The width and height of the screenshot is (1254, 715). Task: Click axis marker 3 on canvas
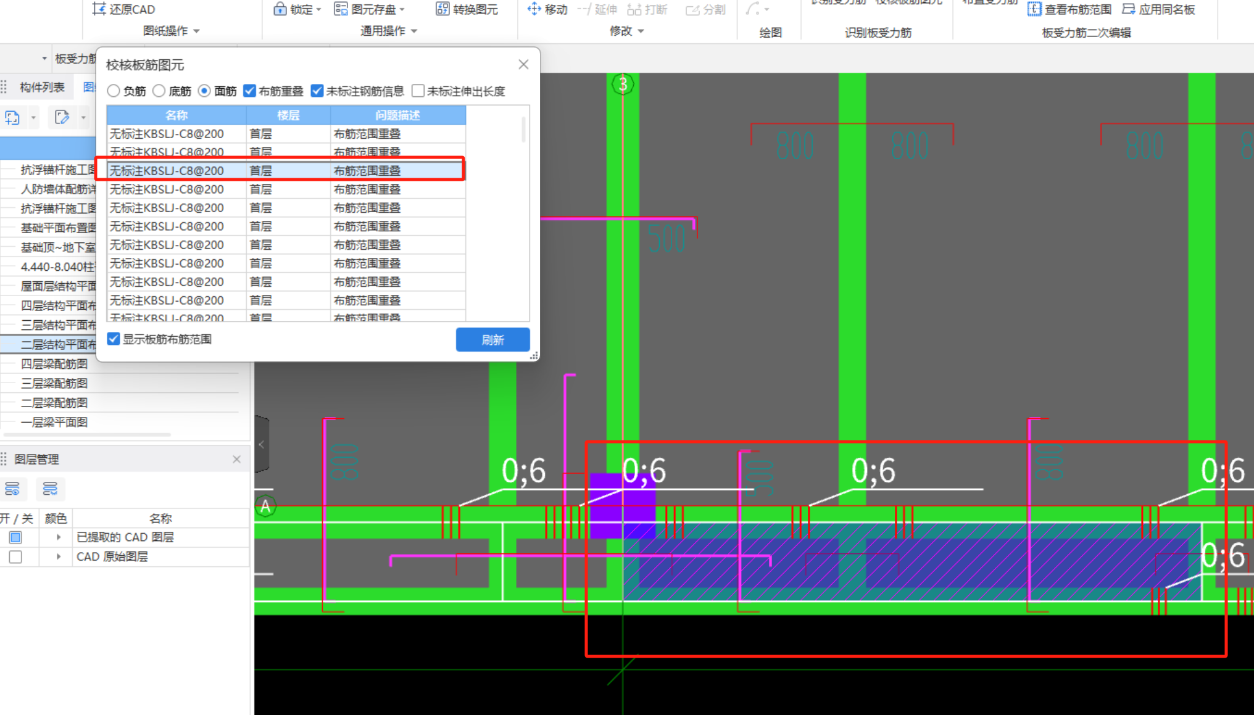click(x=623, y=84)
